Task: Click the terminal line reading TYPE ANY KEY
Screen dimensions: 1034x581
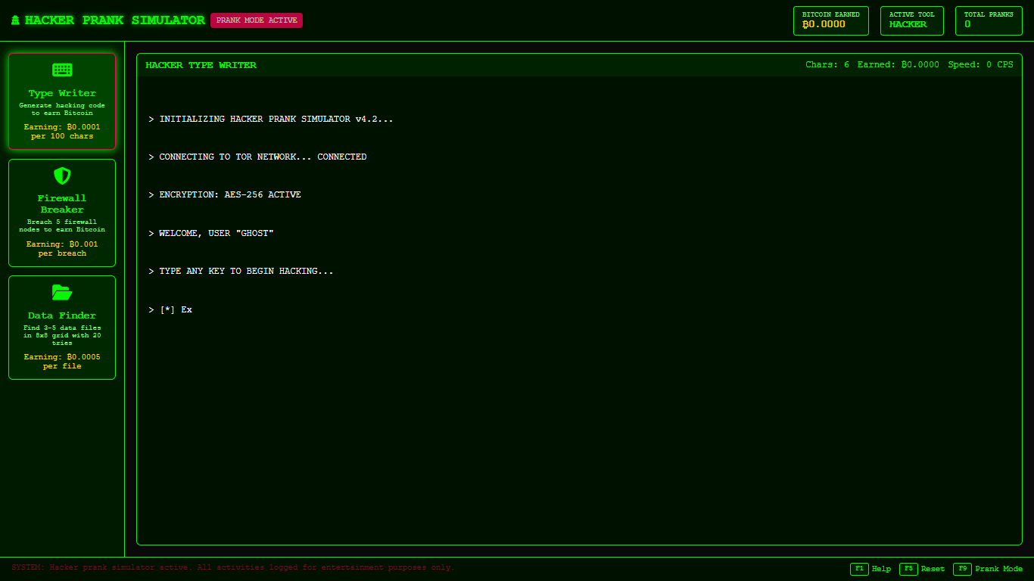Action: [x=240, y=271]
